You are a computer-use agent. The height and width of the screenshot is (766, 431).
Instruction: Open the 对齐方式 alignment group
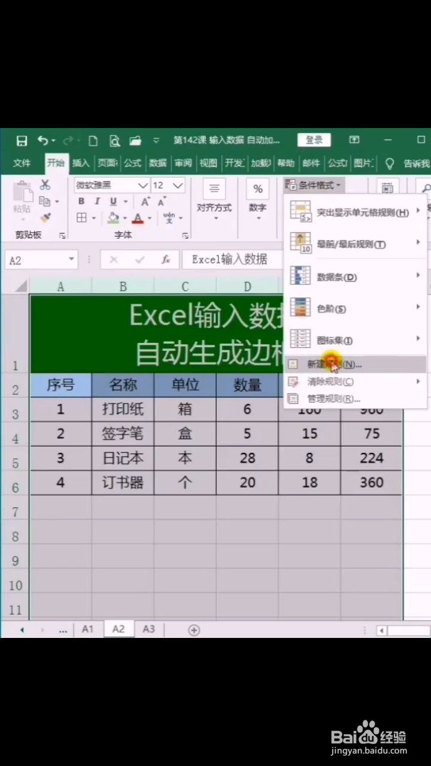pyautogui.click(x=214, y=200)
